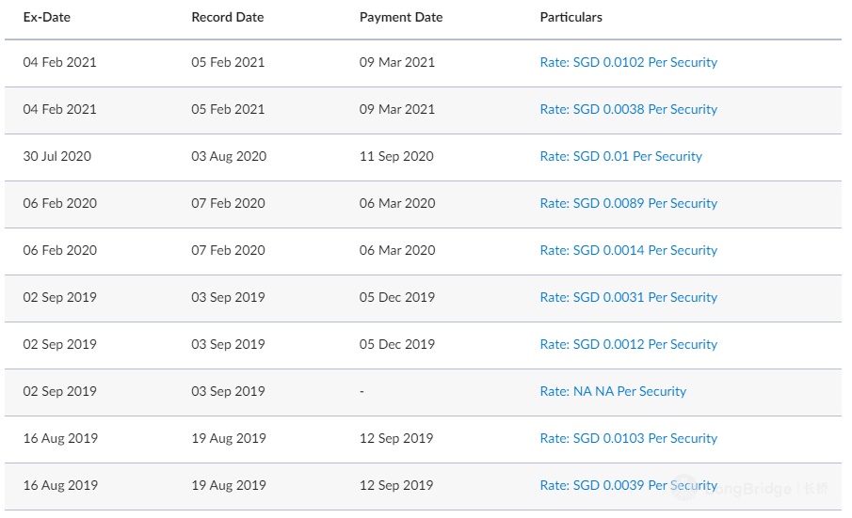The image size is (852, 518).
Task: Open the SGD 0.0102 Per Security rate link
Action: tap(628, 62)
